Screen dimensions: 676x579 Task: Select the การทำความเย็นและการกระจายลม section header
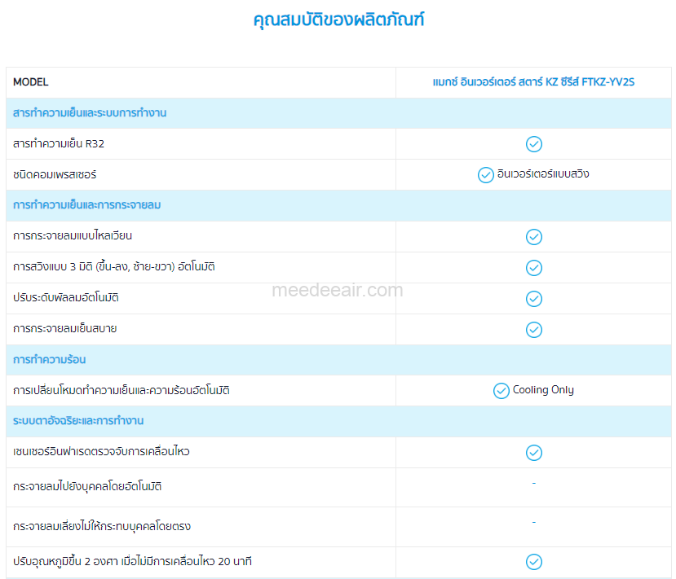(x=87, y=205)
